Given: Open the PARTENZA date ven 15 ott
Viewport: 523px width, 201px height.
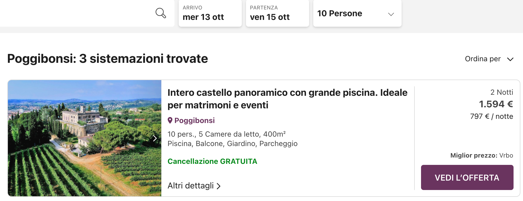Looking at the screenshot, I should point(277,13).
